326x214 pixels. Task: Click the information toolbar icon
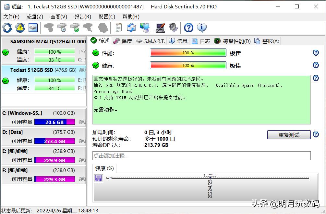[201, 27]
